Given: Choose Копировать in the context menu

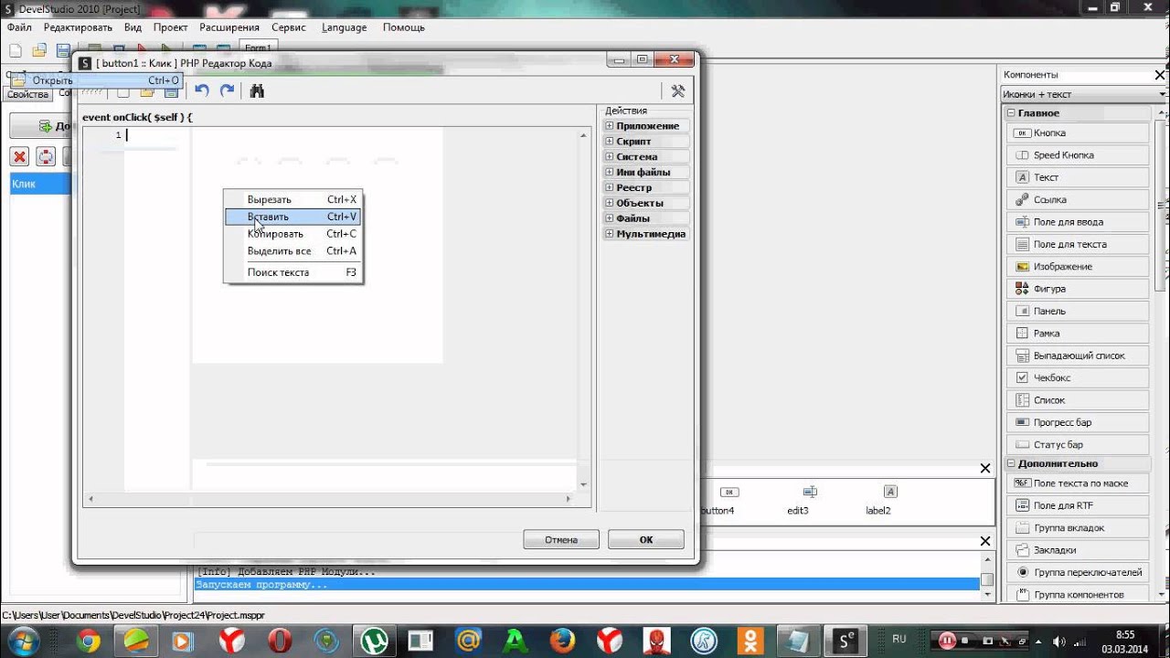Looking at the screenshot, I should coord(292,234).
